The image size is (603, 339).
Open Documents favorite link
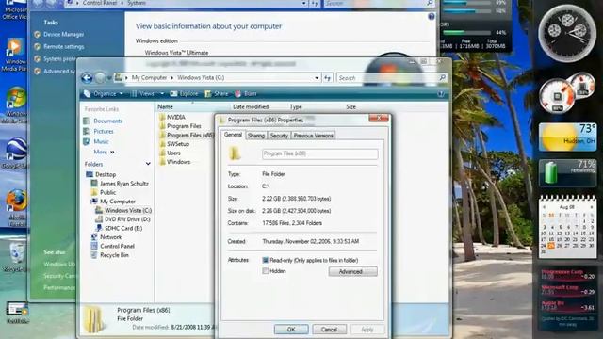tap(103, 121)
